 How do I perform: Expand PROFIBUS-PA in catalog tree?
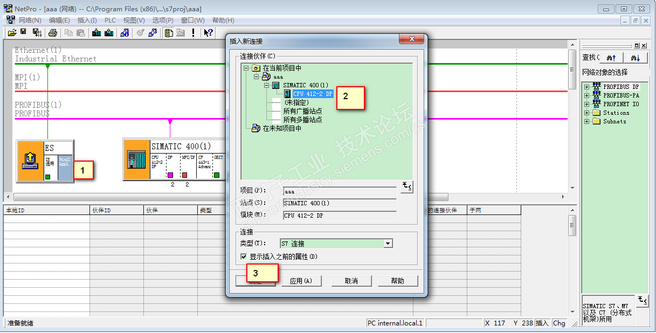(587, 95)
